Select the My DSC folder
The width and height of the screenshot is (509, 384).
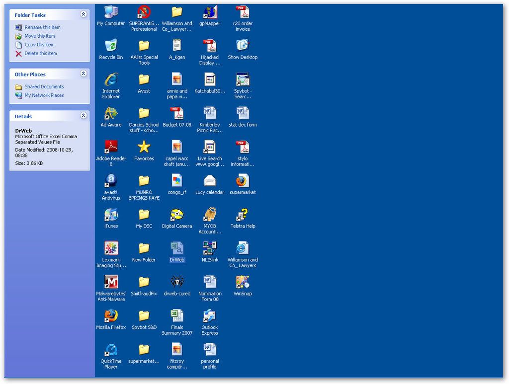coord(144,215)
